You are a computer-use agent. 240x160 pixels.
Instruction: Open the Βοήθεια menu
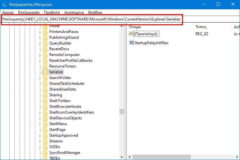pos(95,12)
